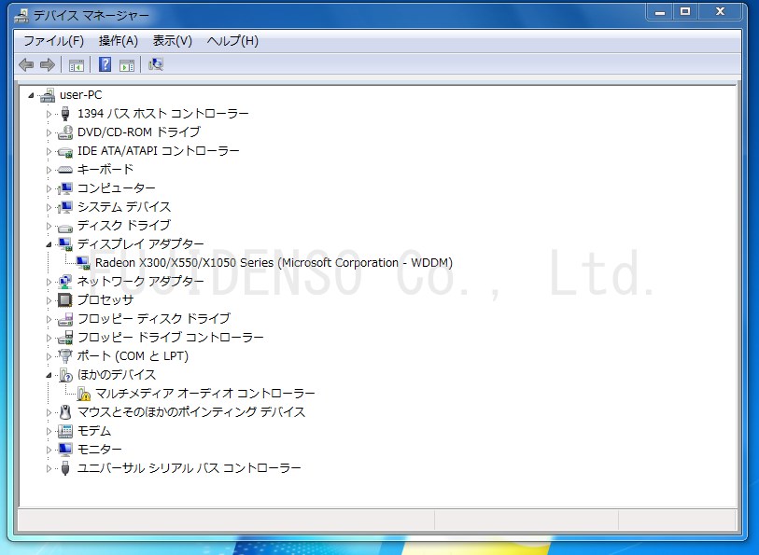Click the keyboard (キーボード) icon

(64, 170)
